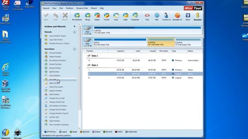This screenshot has height=139, width=248.
Task: Click the Format toolbar icon
Action: point(107,17)
